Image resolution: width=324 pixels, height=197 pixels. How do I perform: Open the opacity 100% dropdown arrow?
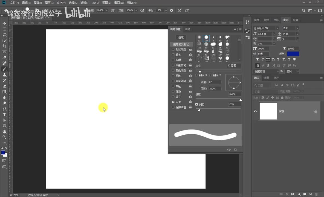click(x=107, y=10)
